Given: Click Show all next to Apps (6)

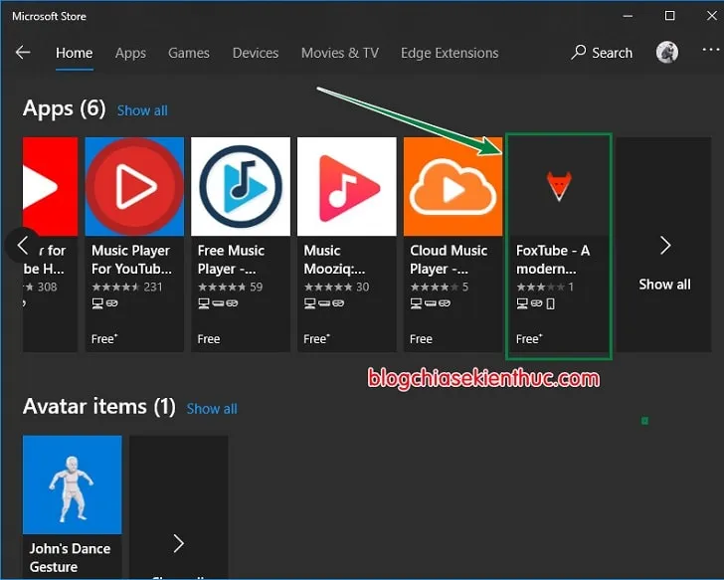Looking at the screenshot, I should pyautogui.click(x=142, y=110).
